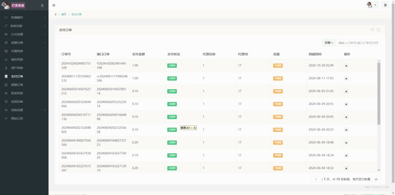
Task: Toggle the hamburger sidebar menu icon
Action: pos(54,5)
